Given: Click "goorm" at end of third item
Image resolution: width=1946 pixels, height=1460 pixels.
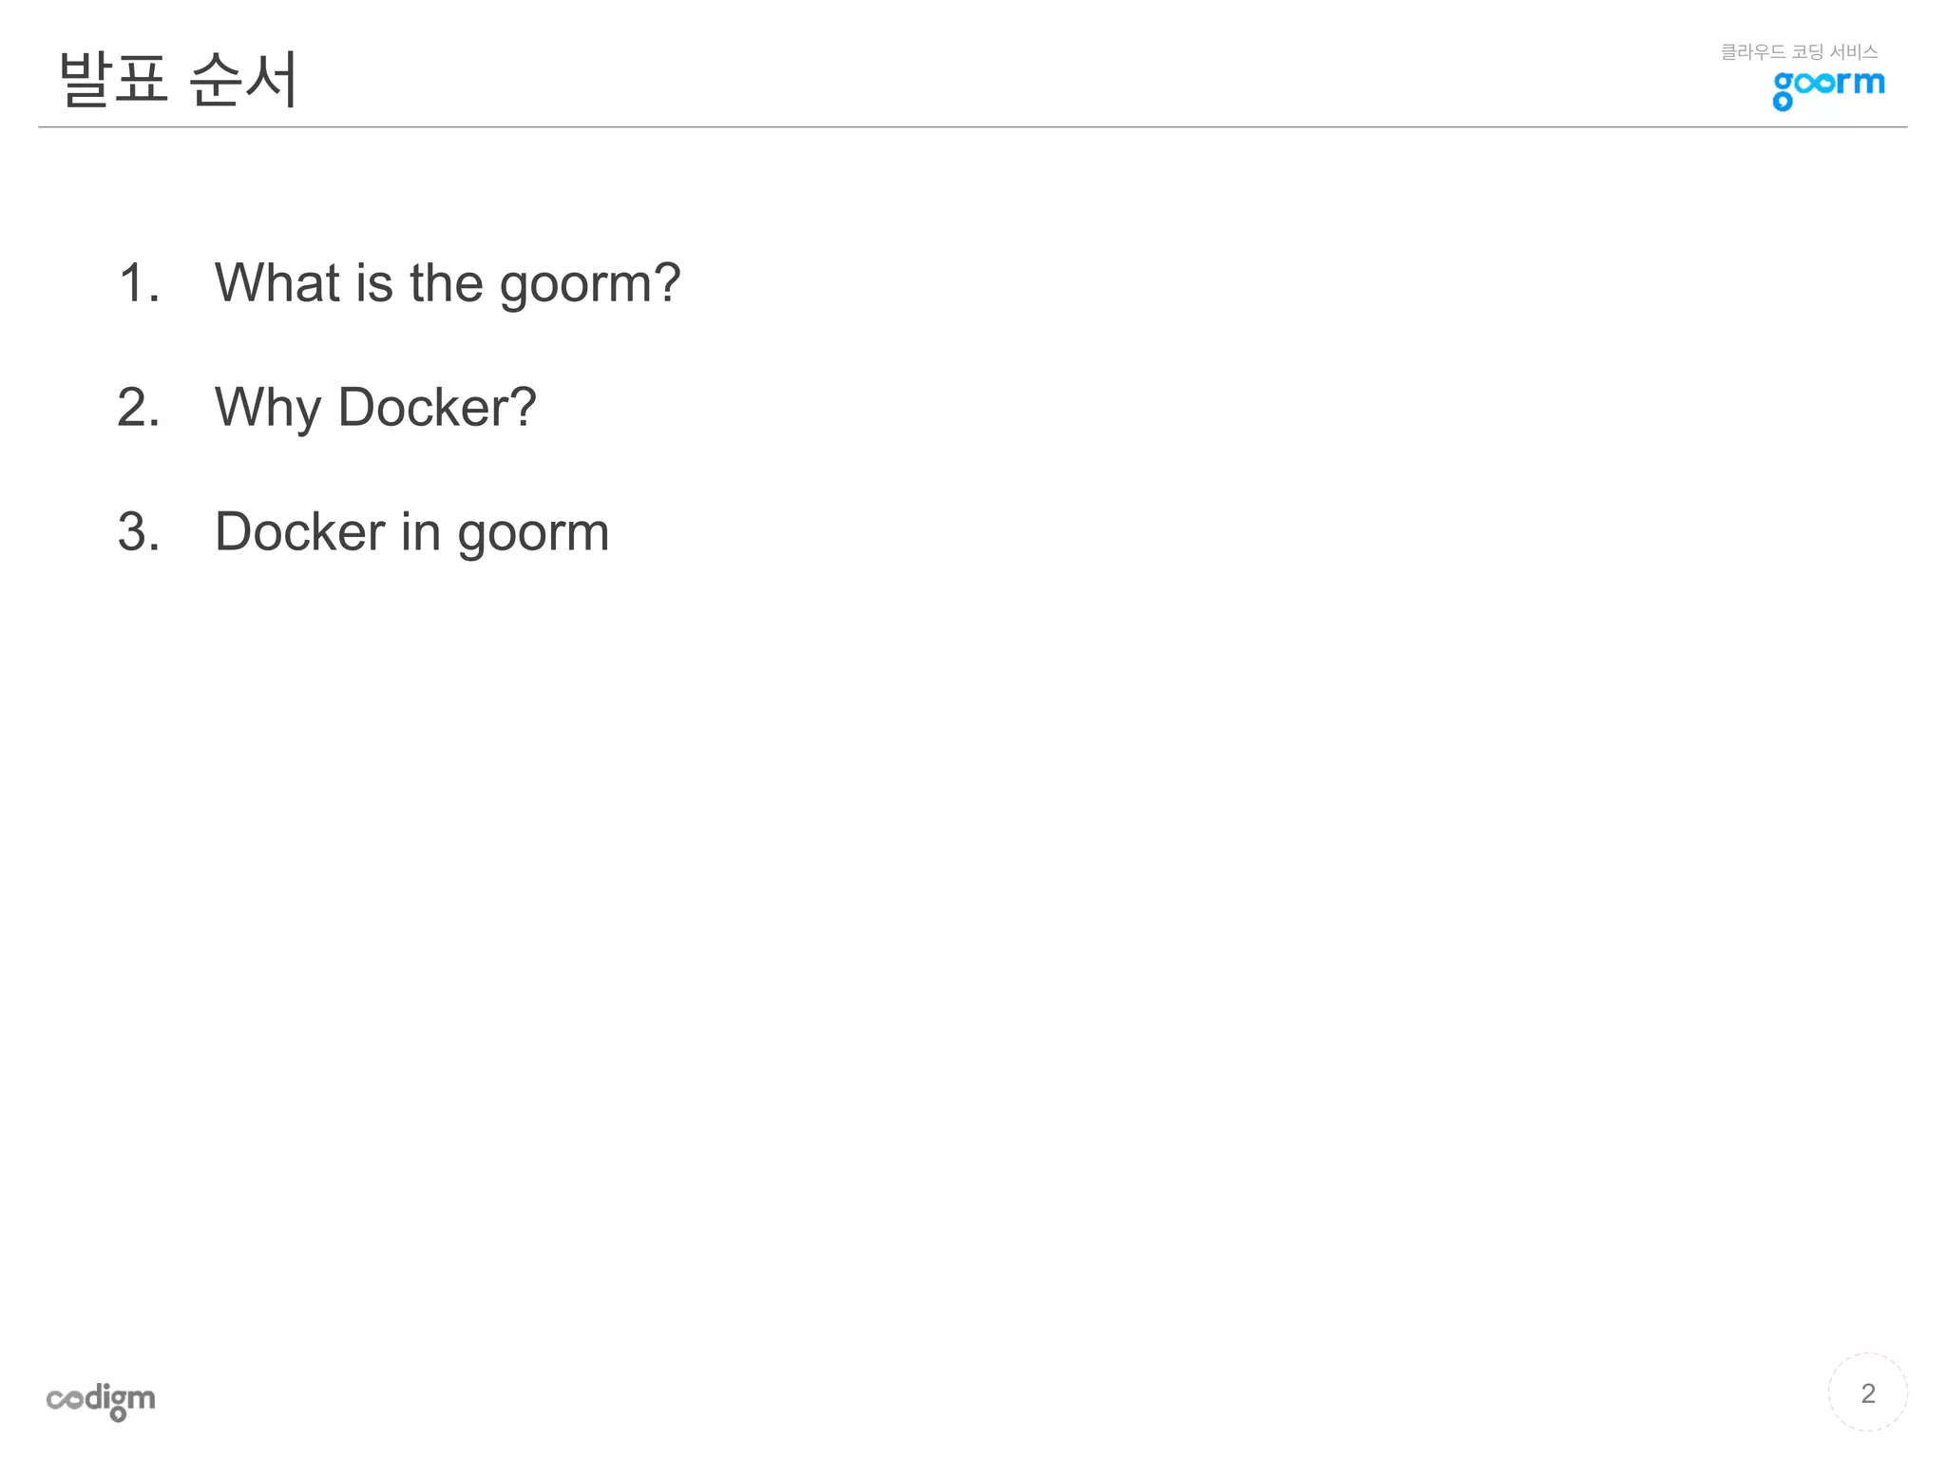Looking at the screenshot, I should click(533, 531).
